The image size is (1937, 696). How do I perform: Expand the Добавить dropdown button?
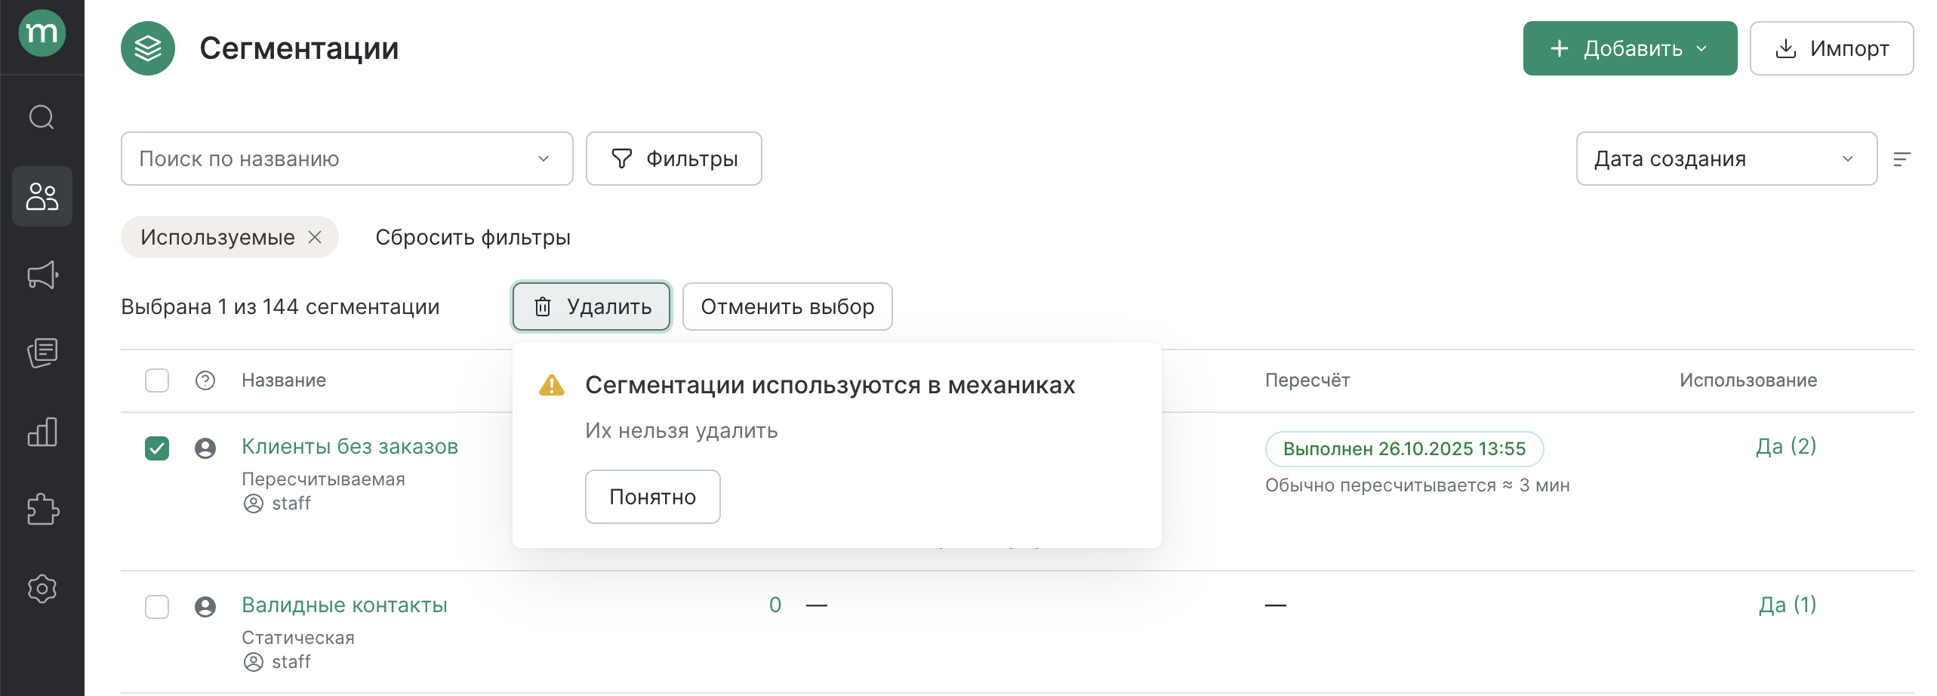[x=1629, y=48]
